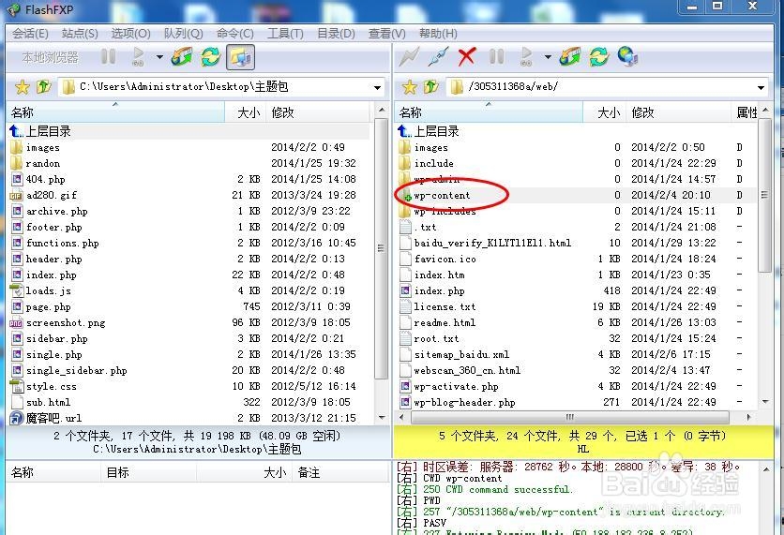Sort remote files by 大小 column

604,112
